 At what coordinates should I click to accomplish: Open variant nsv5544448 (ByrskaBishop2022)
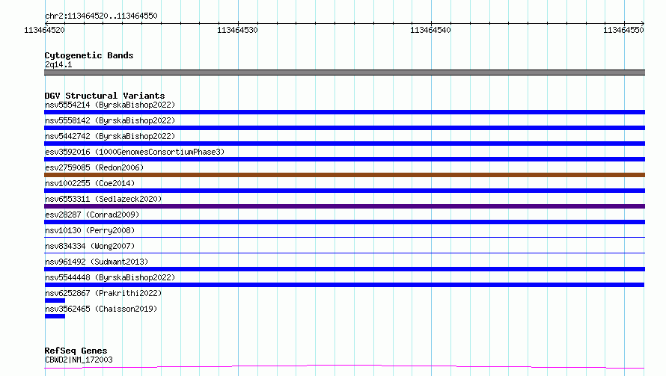pos(110,277)
